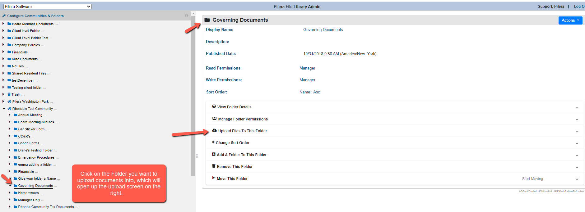The width and height of the screenshot is (585, 212).
Task: Click the Homeowners folder icon
Action: (16, 192)
